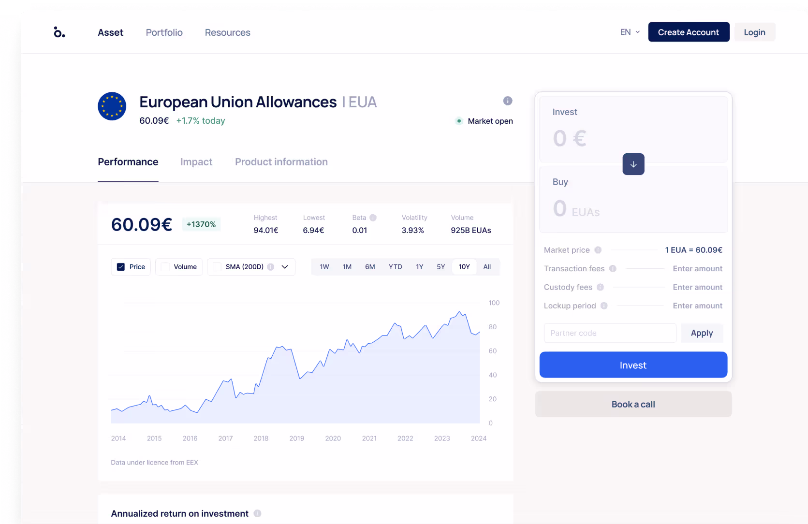
Task: Switch to the Performance tab
Action: point(128,162)
